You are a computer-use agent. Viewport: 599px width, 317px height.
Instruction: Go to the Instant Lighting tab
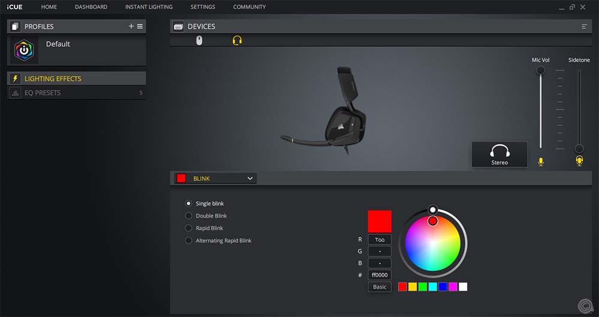[x=149, y=7]
